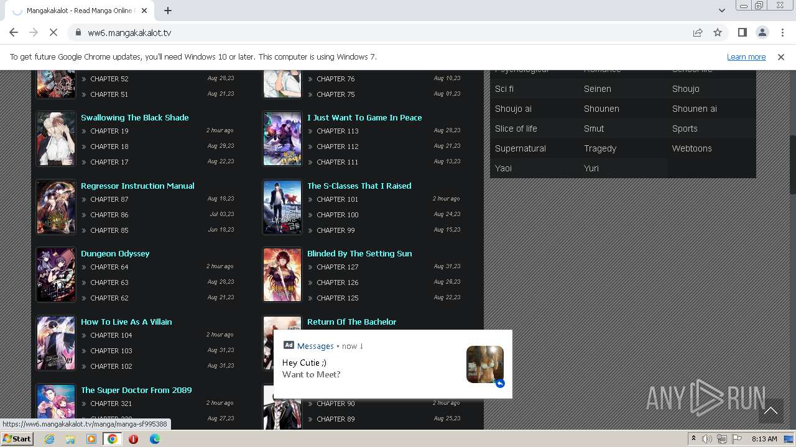796x447 pixels.
Task: Click the Messages ad notification photo
Action: tap(485, 364)
